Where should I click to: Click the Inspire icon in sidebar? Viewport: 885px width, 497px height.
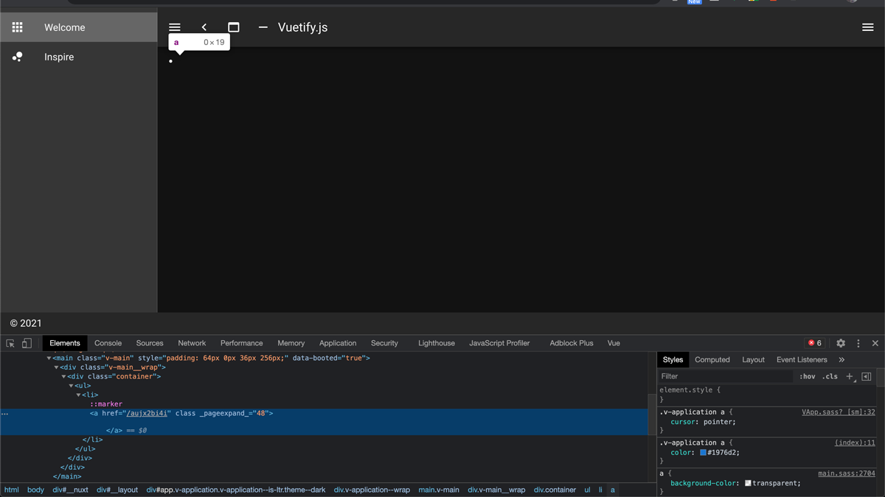click(16, 56)
